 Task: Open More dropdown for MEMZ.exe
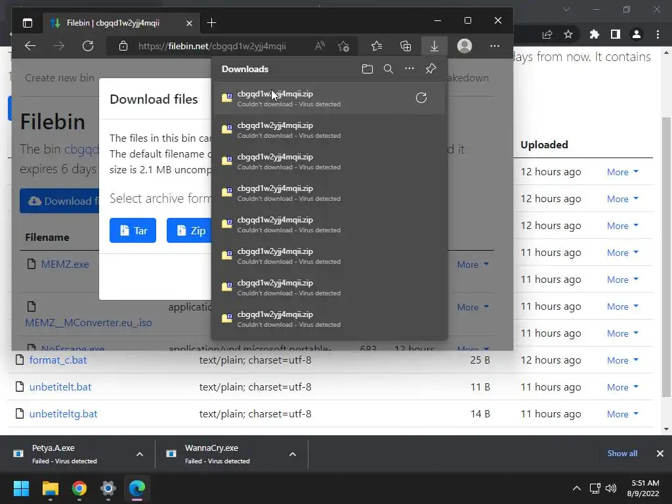click(472, 264)
